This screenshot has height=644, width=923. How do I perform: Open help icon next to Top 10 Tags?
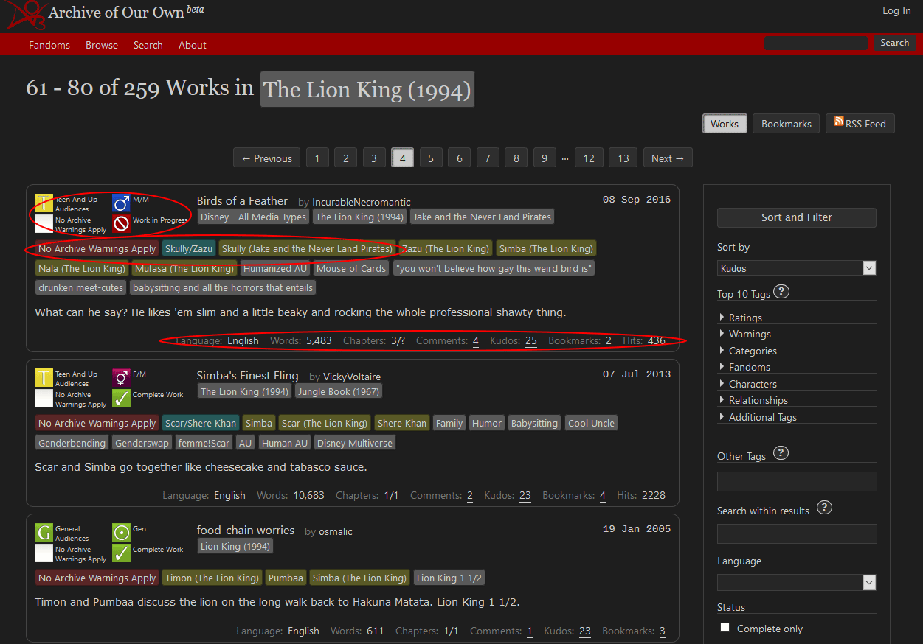tap(781, 292)
